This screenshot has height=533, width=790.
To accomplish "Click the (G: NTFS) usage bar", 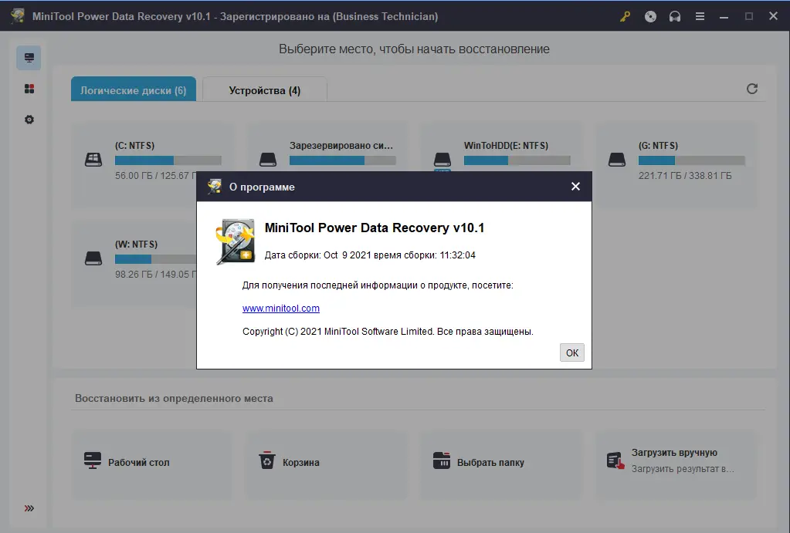I will click(x=692, y=160).
